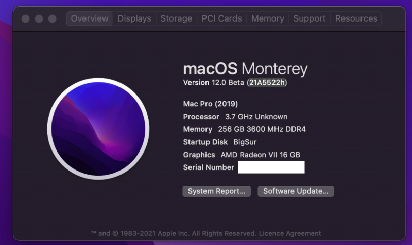Open the Storage tab
Viewport: 412px width, 245px height.
176,18
